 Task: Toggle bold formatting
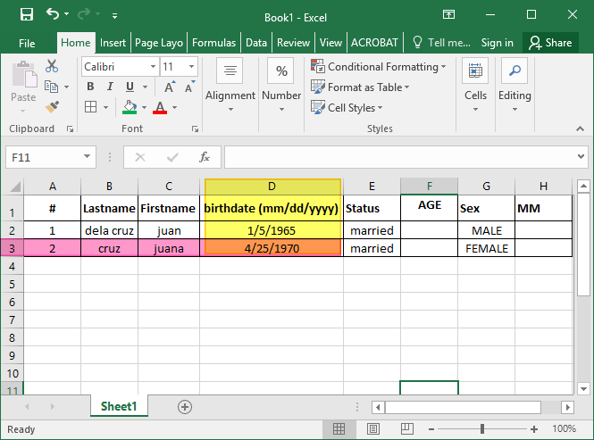pos(90,87)
